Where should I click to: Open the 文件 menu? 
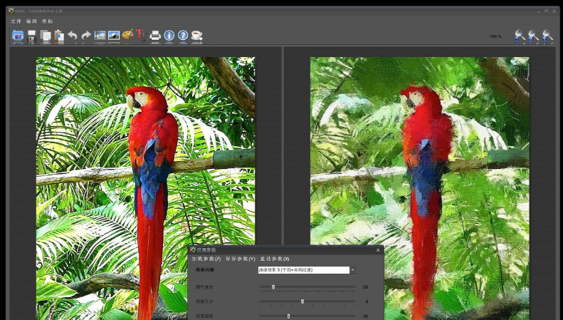16,21
